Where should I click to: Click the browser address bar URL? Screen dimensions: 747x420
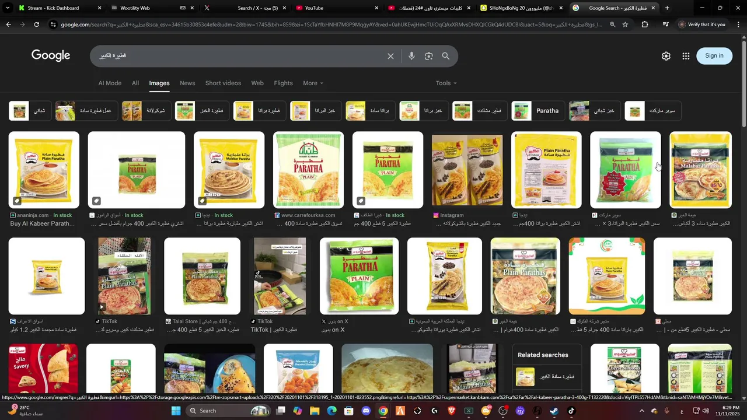[331, 24]
